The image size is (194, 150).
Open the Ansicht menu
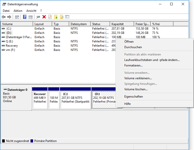coord(31,11)
